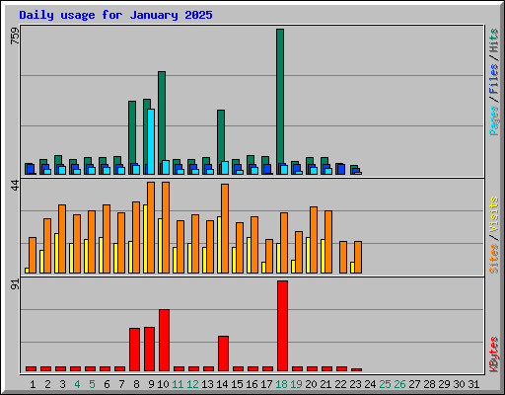This screenshot has height=395, width=505.
Task: Click the 'Daily usage for January 2025' title
Action: pyautogui.click(x=115, y=15)
